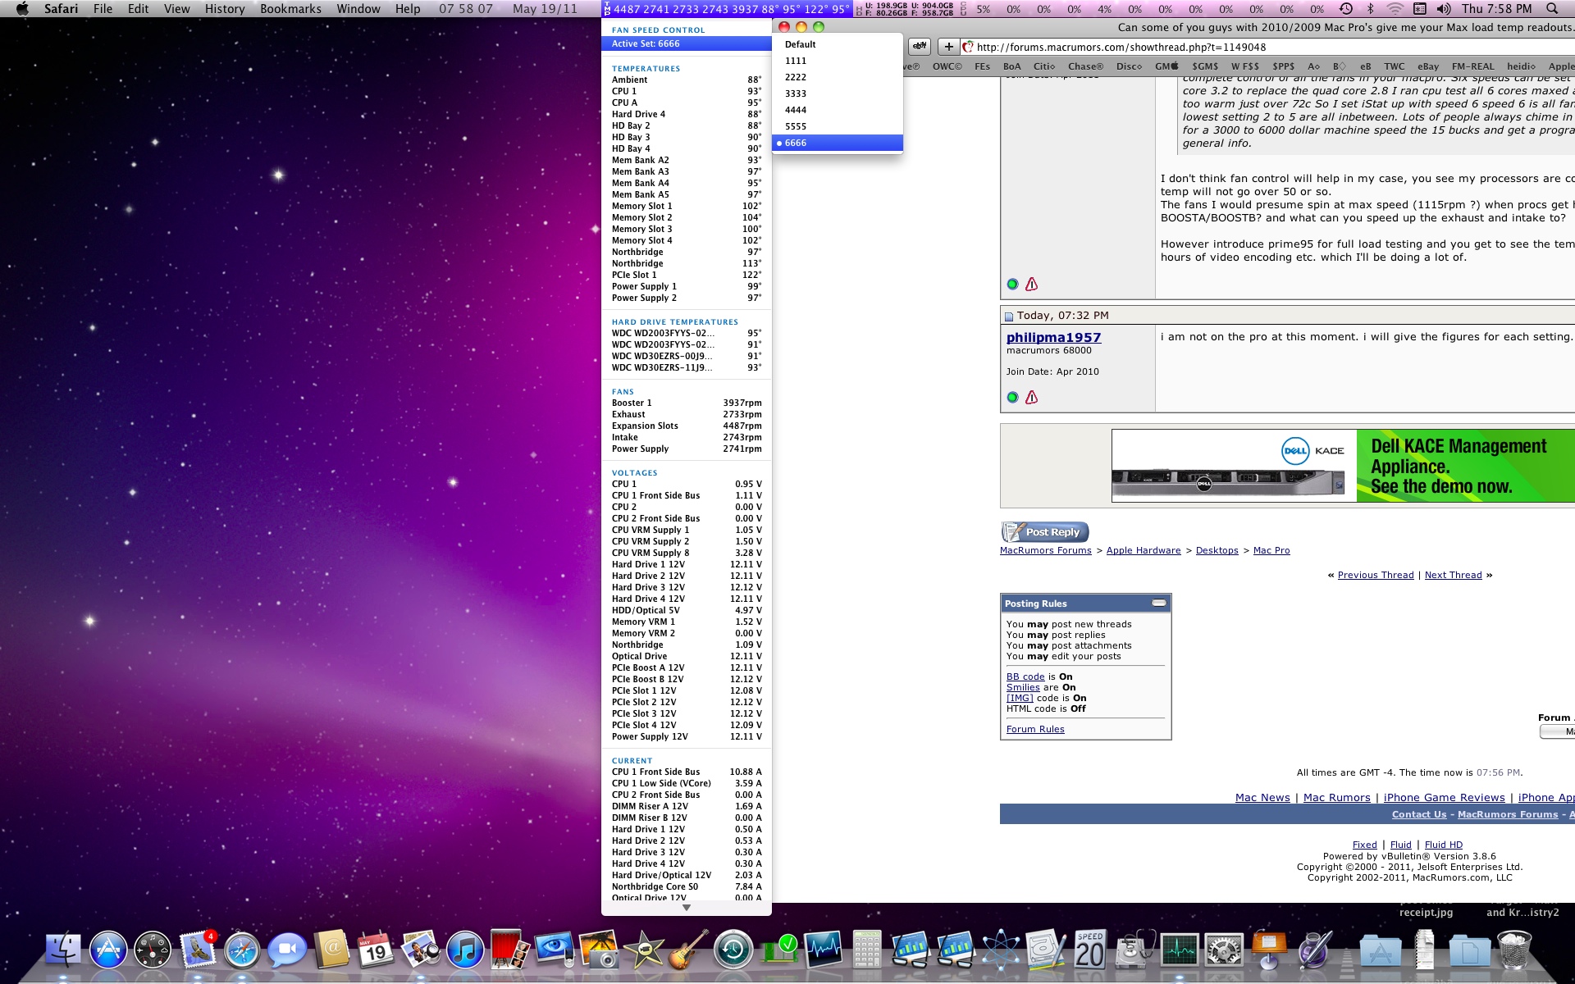Launch iChat from the Dock
1575x984 pixels.
(x=287, y=950)
